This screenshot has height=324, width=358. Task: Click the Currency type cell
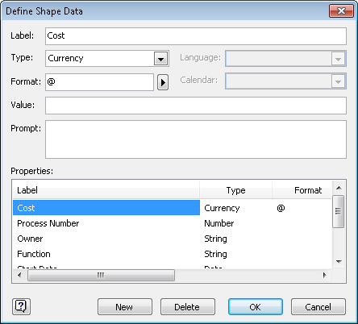[x=222, y=208]
